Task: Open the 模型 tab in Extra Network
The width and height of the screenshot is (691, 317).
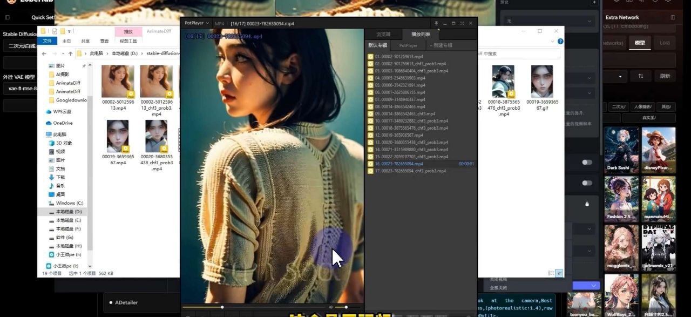Action: point(640,43)
